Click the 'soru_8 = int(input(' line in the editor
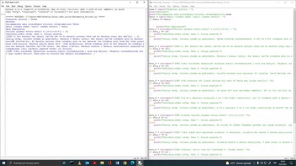Image resolution: width=296 pixels, height=166 pixels. click(199, 149)
